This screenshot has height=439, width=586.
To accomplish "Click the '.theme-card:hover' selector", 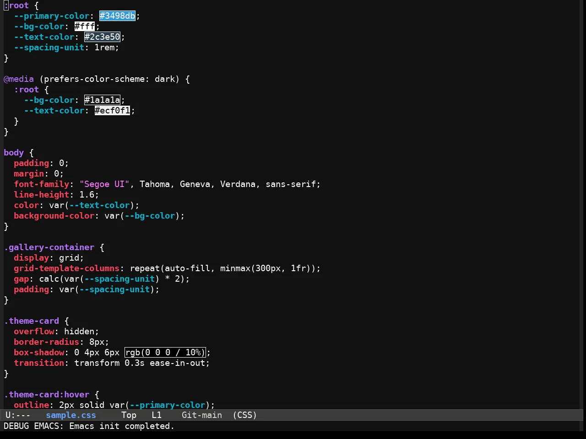I will [x=47, y=395].
